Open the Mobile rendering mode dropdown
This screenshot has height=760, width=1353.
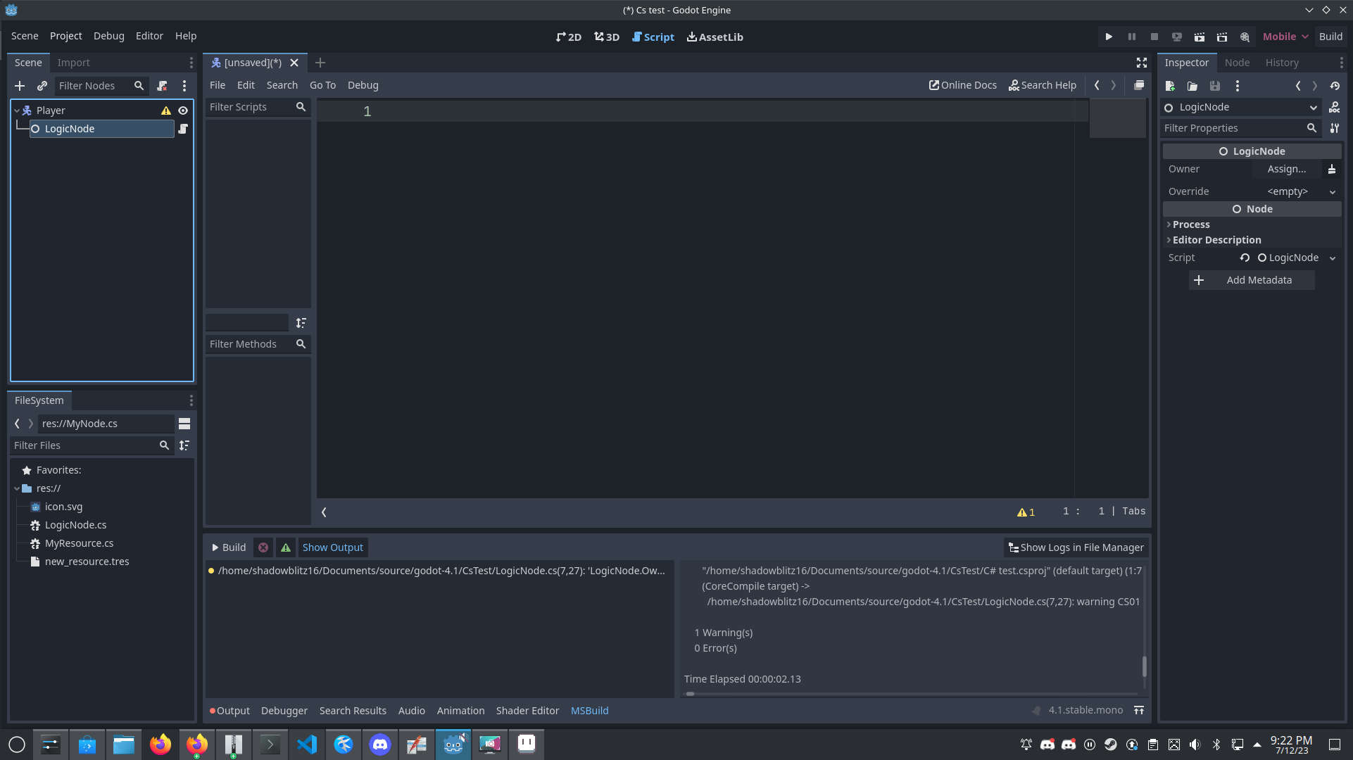coord(1284,36)
